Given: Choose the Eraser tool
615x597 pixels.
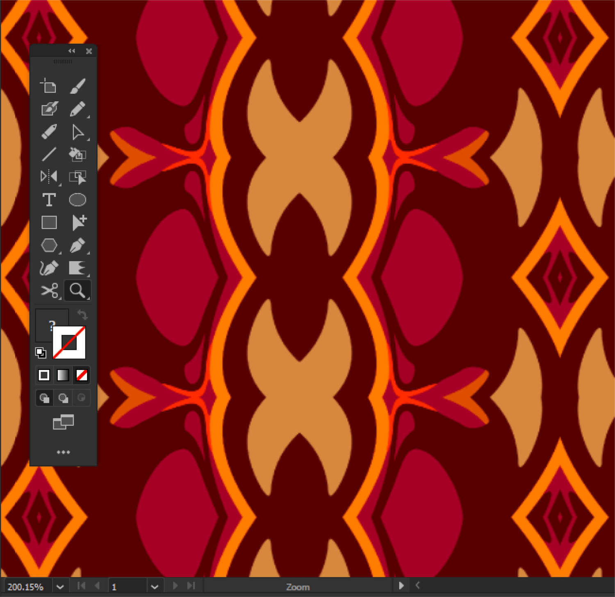Looking at the screenshot, I should pyautogui.click(x=49, y=132).
